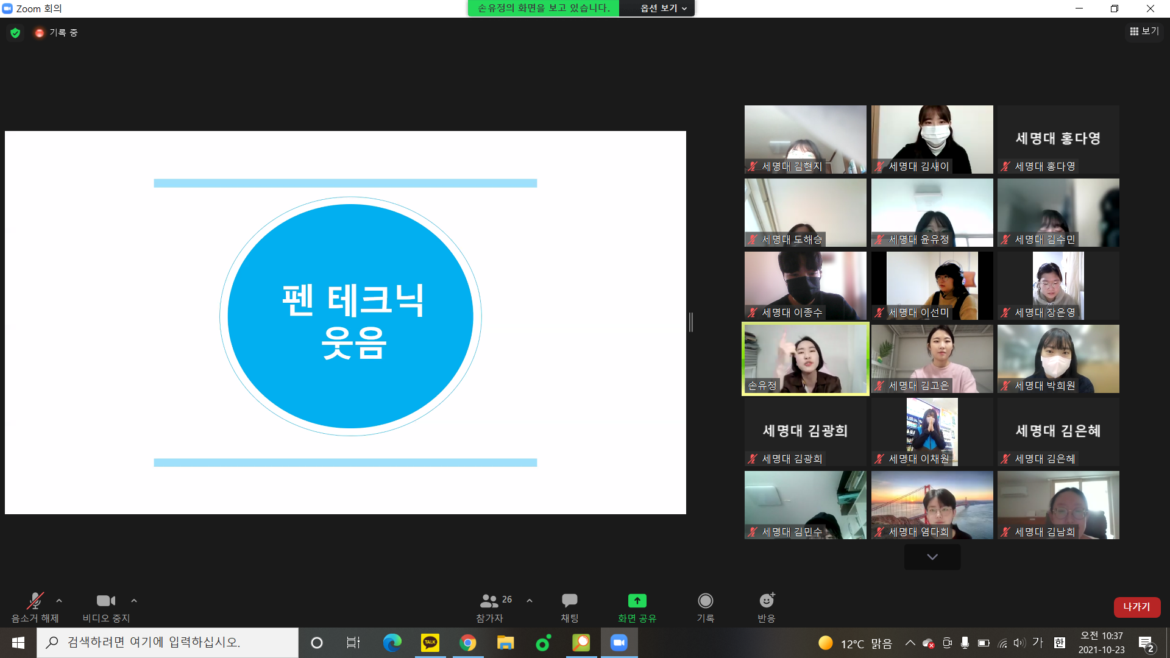This screenshot has width=1170, height=658.
Task: Expand participants options arrow next to 26
Action: pos(530,601)
